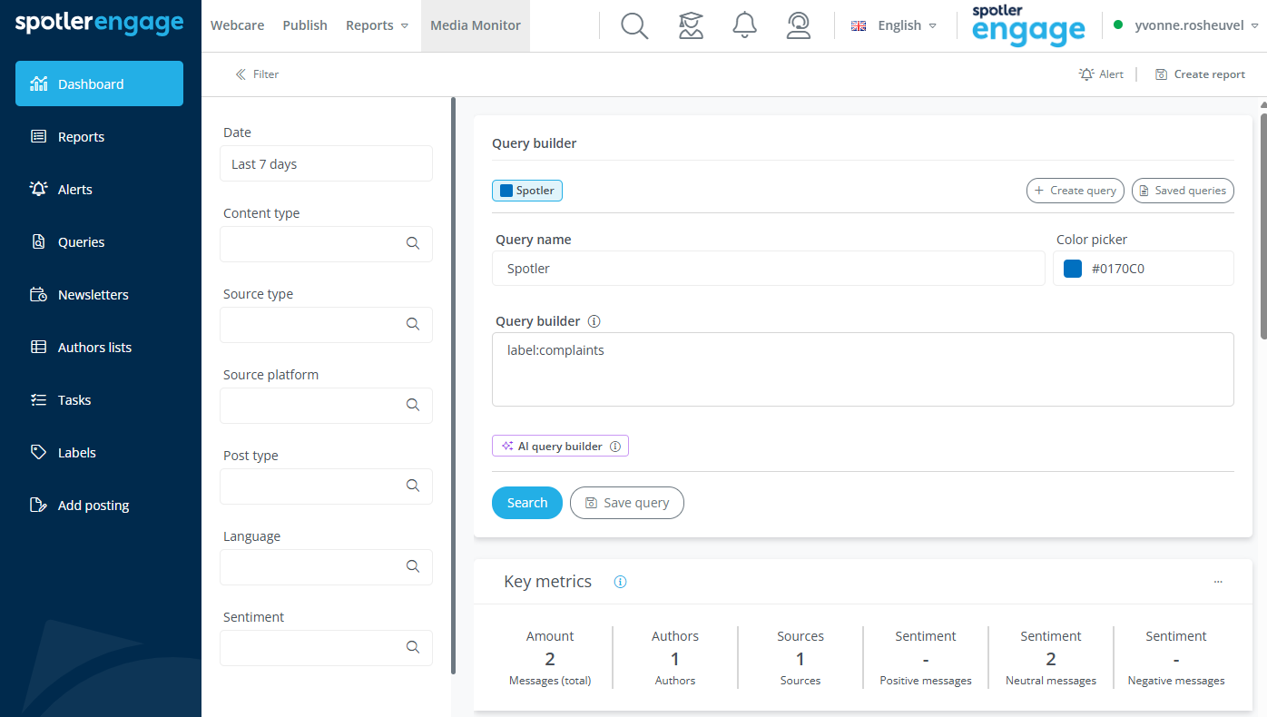Click the UK flag language icon
This screenshot has width=1267, height=717.
(859, 25)
